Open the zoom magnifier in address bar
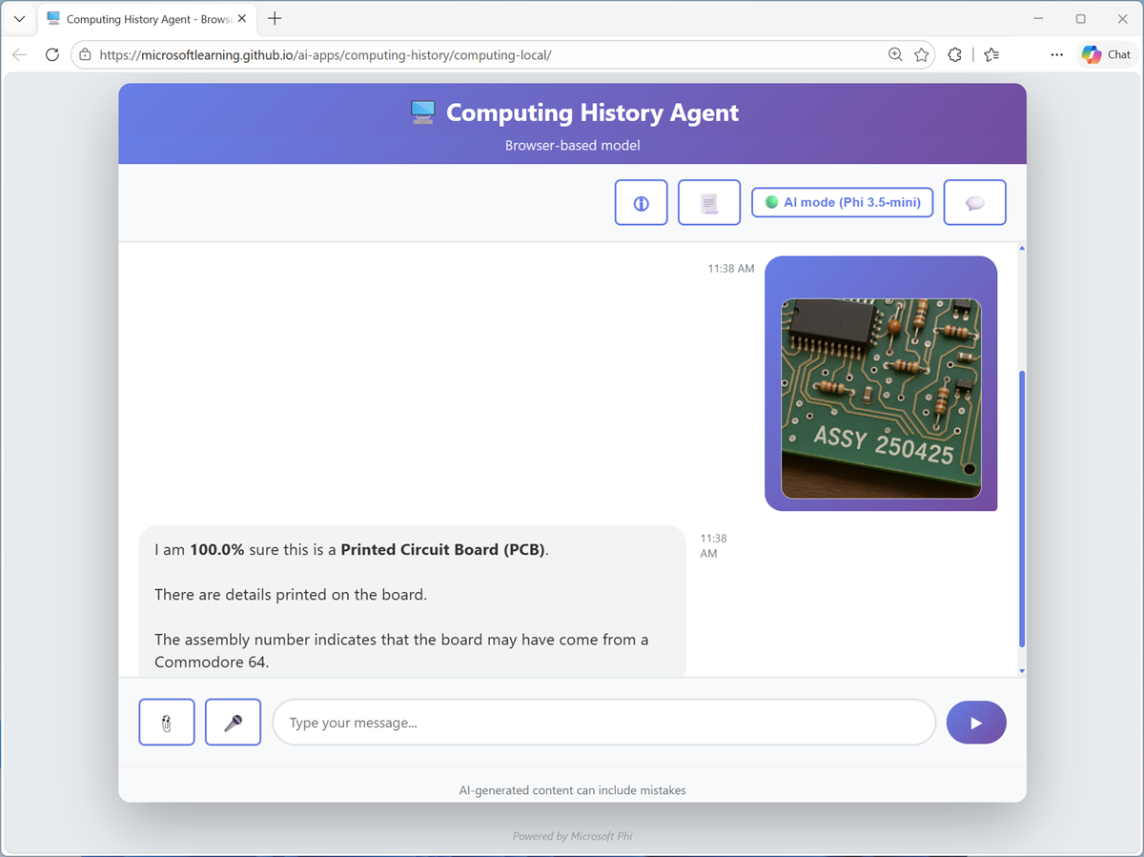The height and width of the screenshot is (857, 1144). (x=895, y=54)
